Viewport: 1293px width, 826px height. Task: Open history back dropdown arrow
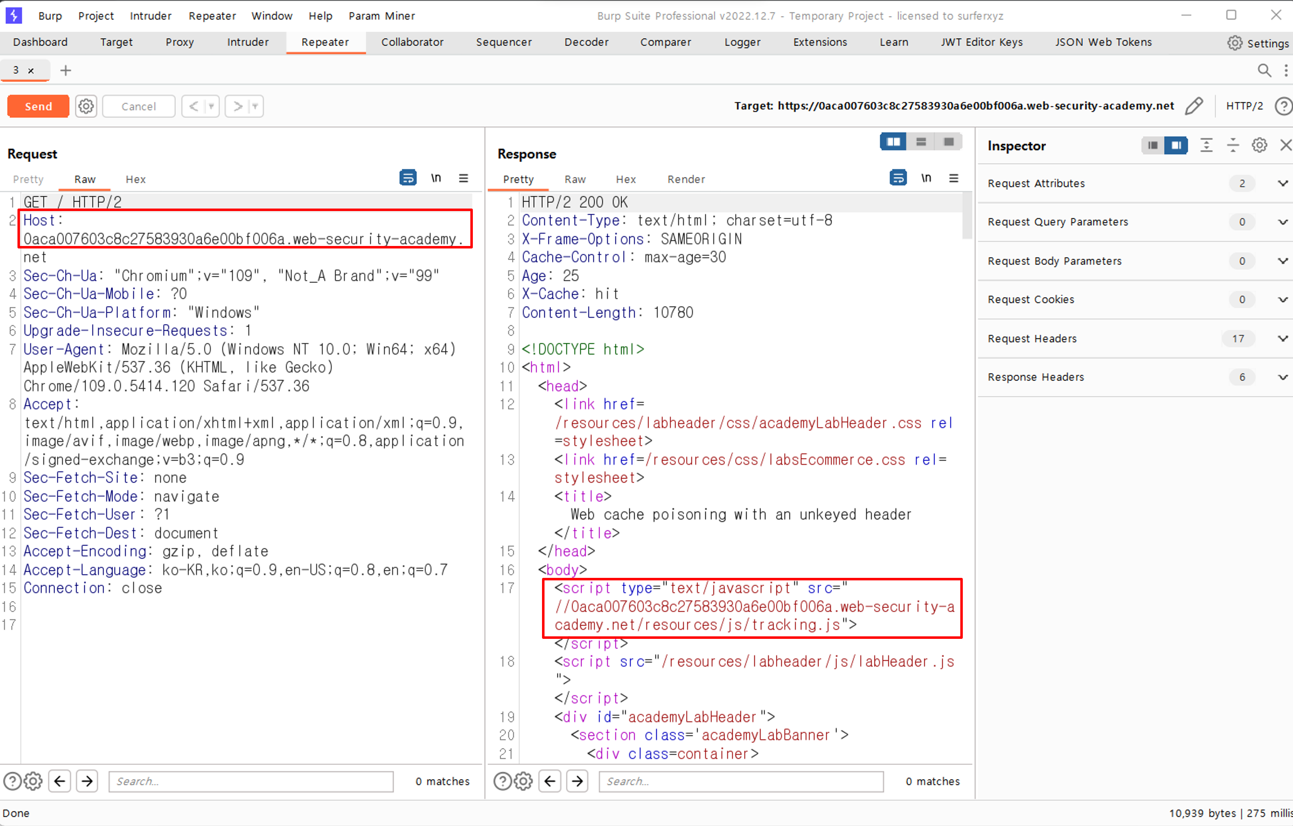[211, 106]
